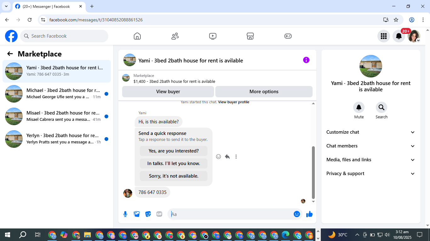Open the purple conversation information icon
The height and width of the screenshot is (241, 430).
point(306,60)
